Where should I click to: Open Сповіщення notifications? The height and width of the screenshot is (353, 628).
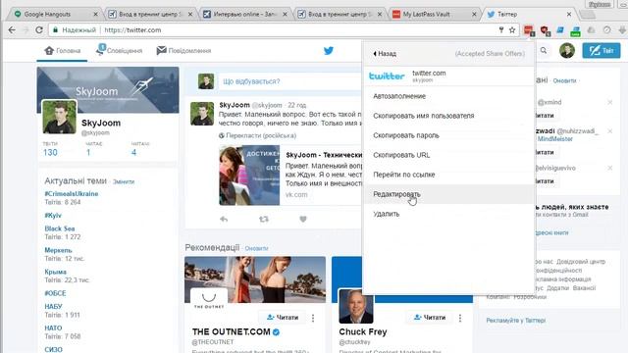pos(119,51)
